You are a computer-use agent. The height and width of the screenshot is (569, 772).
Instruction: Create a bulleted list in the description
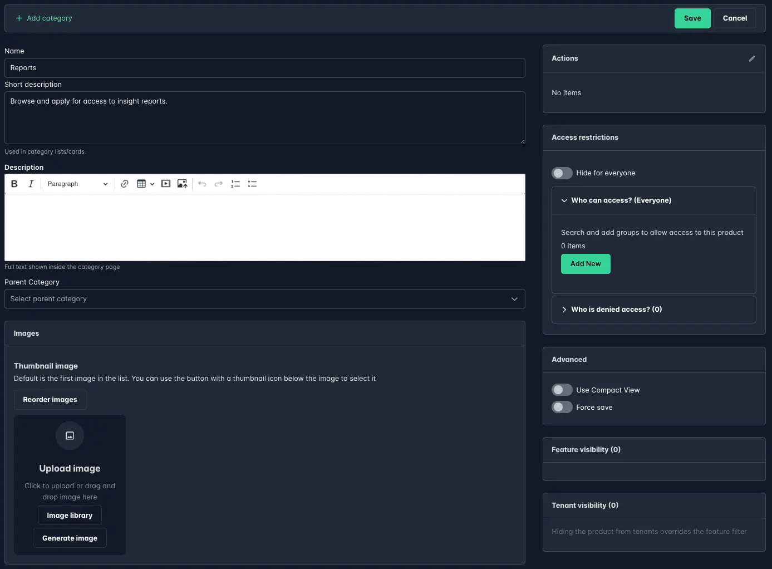[252, 184]
